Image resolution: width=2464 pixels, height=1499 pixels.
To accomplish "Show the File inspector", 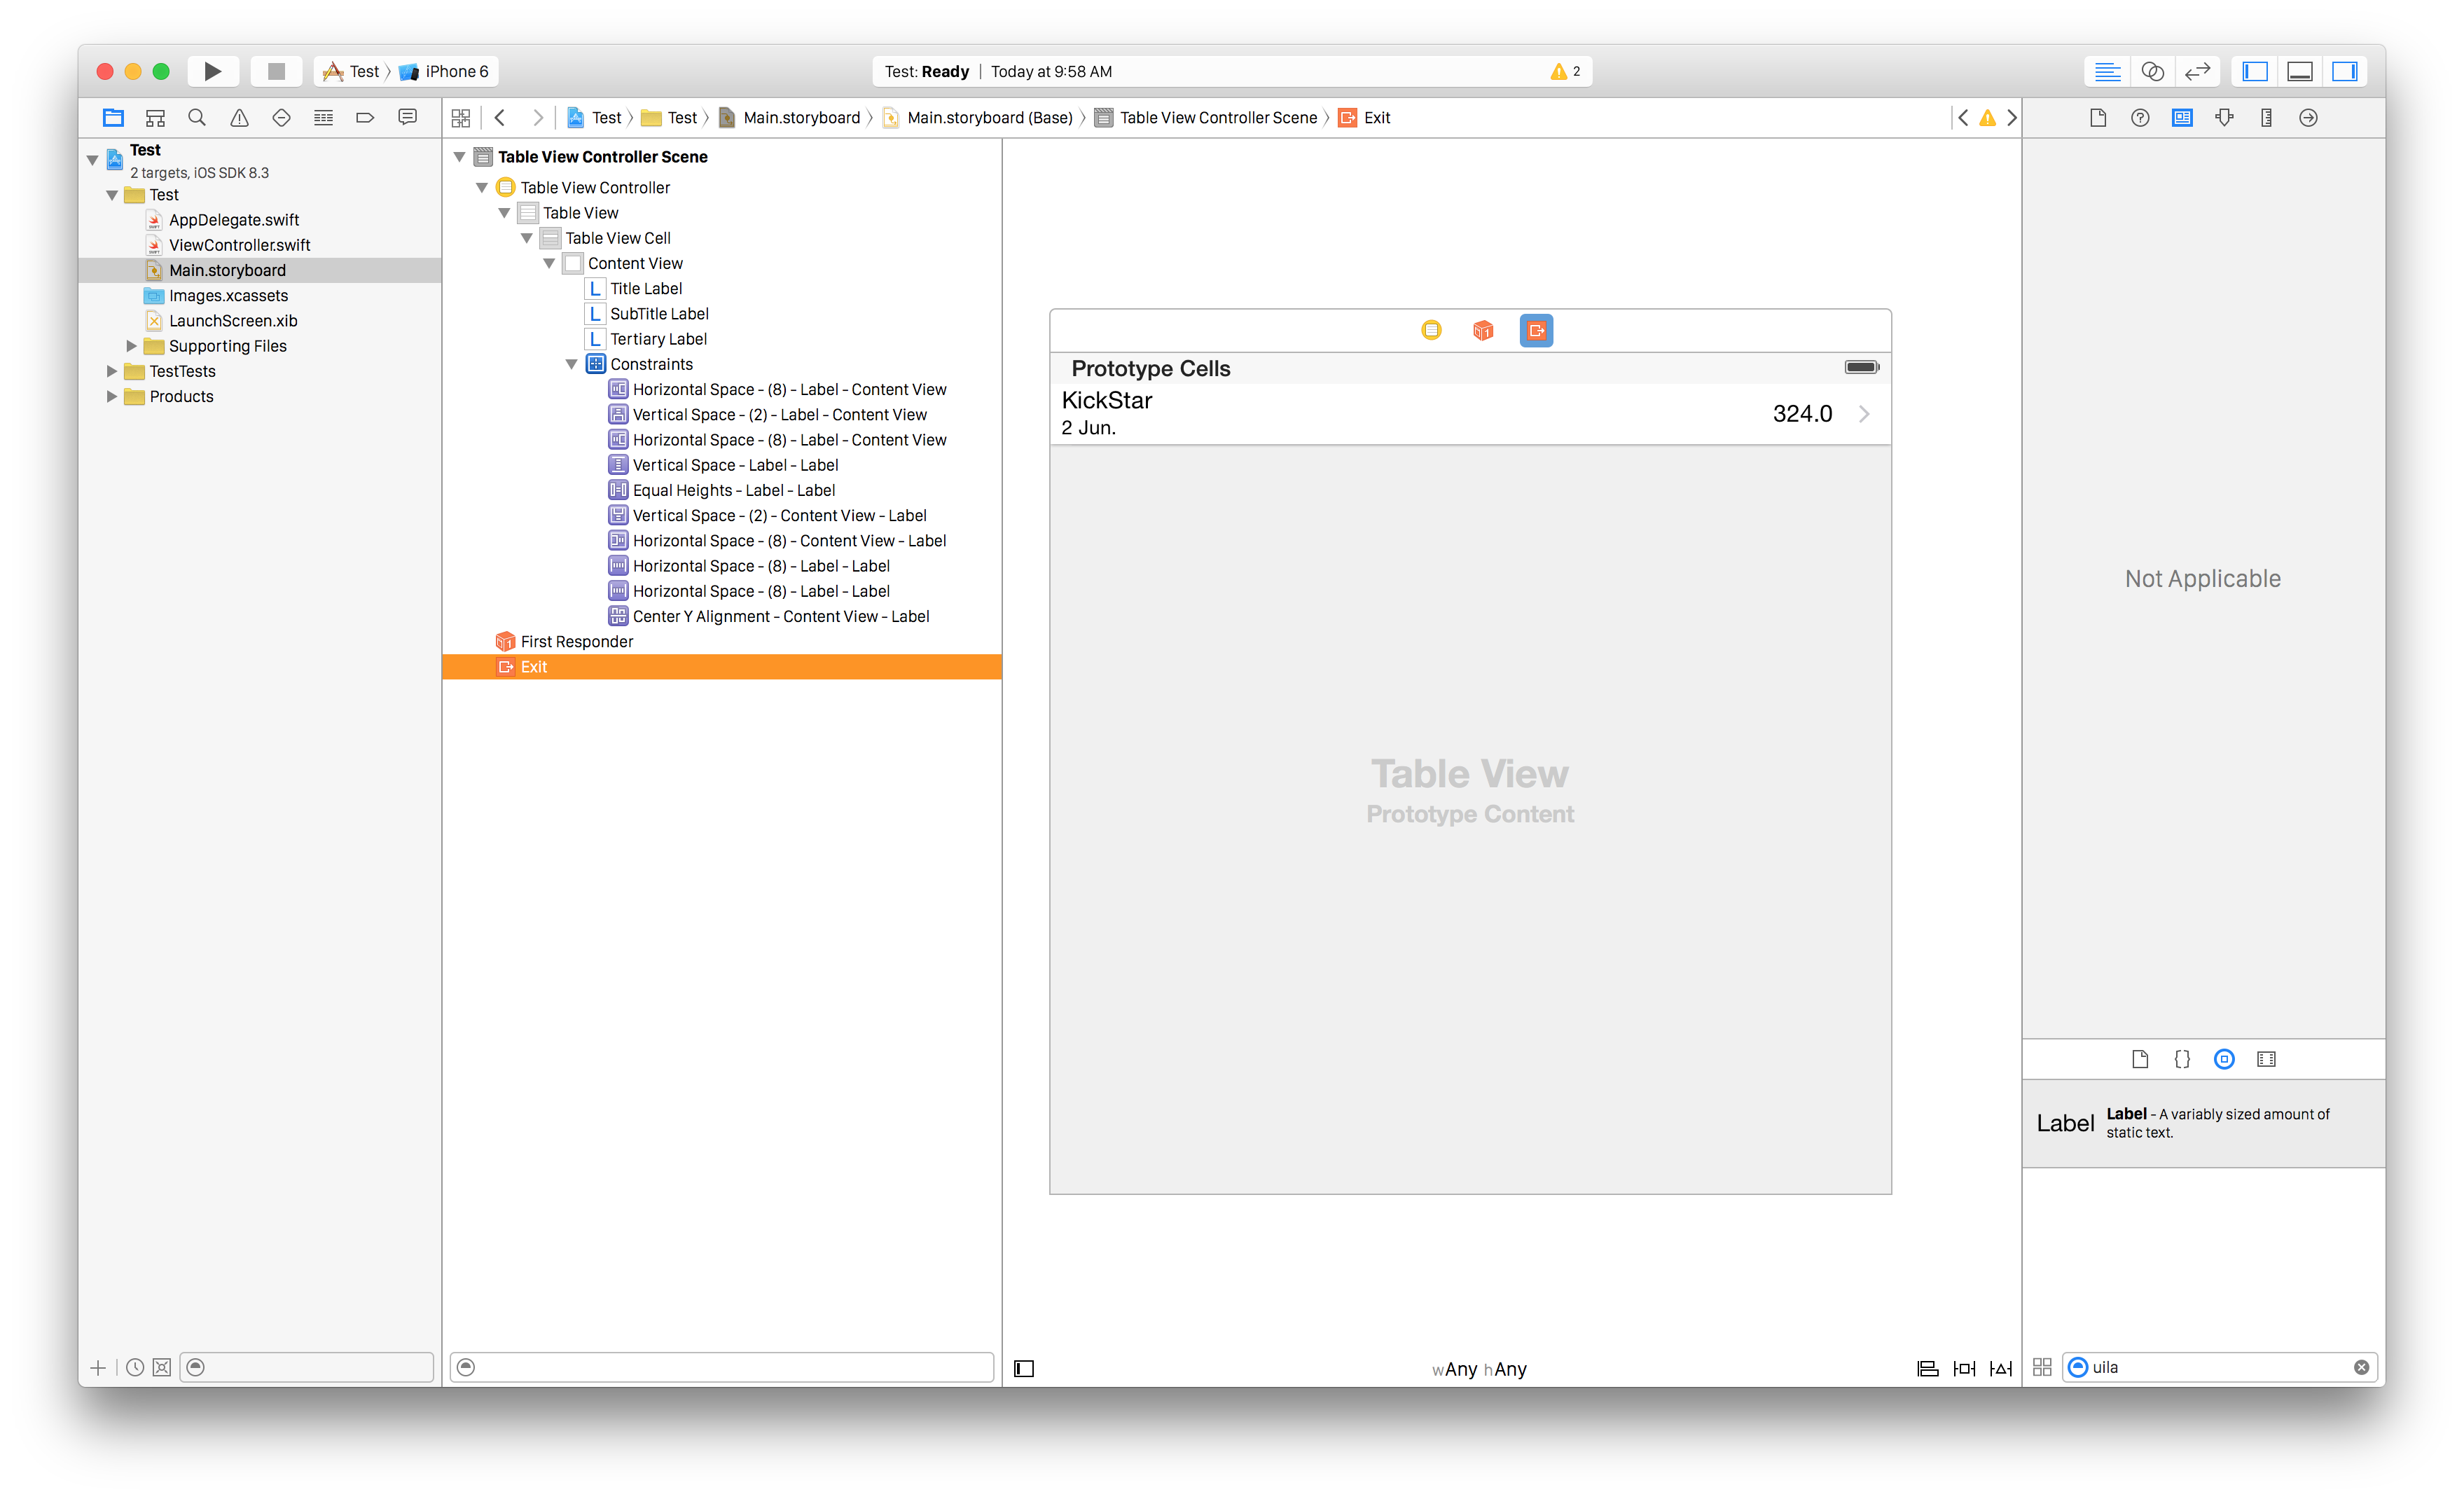I will tap(2098, 117).
